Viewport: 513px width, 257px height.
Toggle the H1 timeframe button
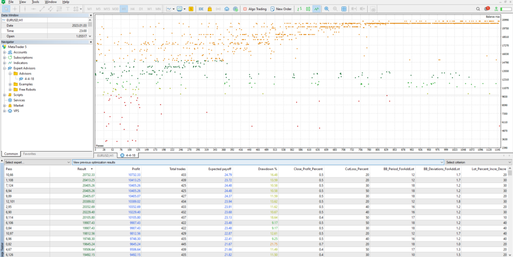click(124, 9)
